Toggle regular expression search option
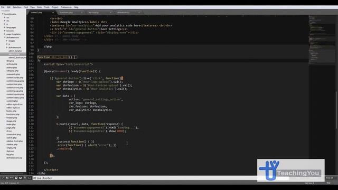The width and height of the screenshot is (338, 190). [x=3, y=178]
